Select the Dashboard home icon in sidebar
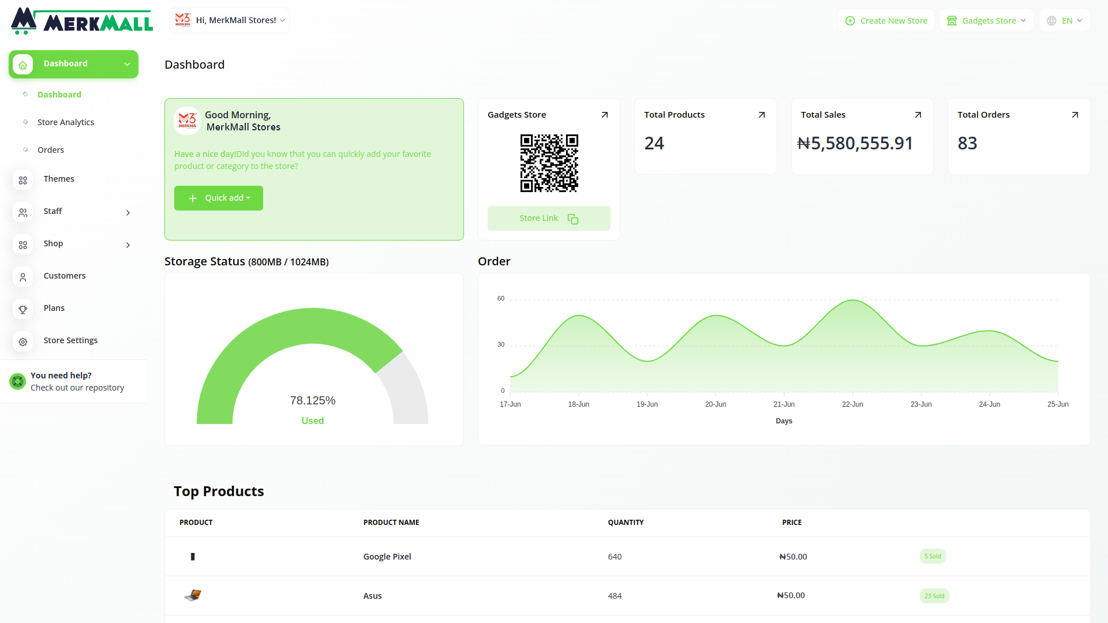This screenshot has height=623, width=1108. tap(23, 64)
